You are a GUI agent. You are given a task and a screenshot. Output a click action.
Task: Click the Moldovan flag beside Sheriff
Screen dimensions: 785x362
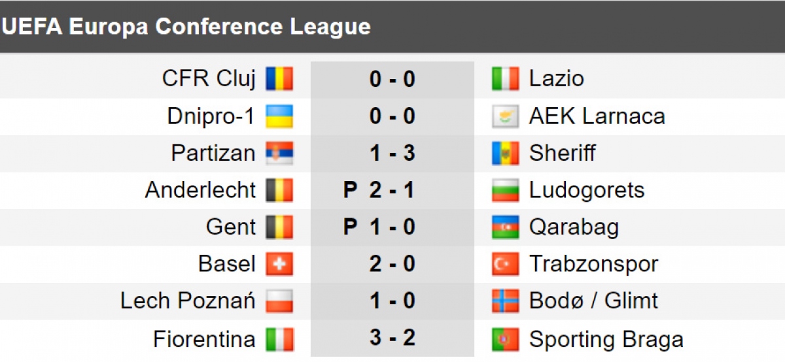505,154
